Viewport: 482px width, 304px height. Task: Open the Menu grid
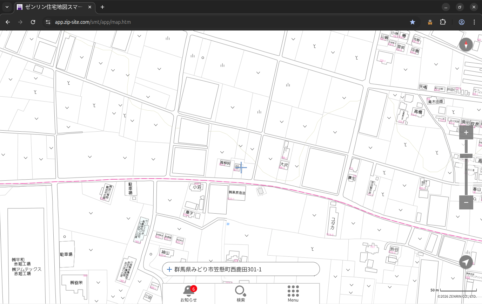point(293,293)
